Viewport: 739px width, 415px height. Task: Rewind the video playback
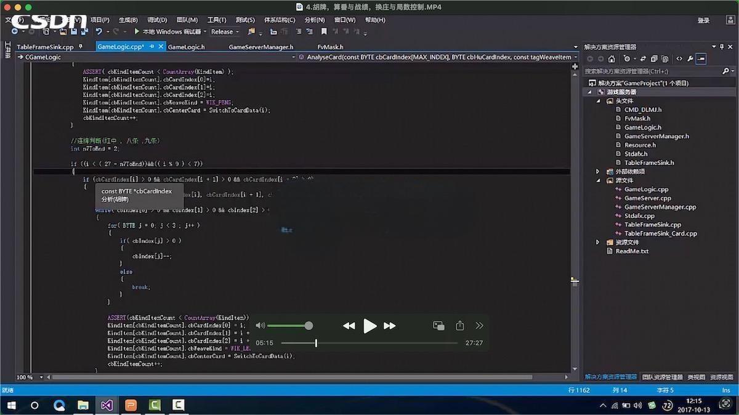tap(349, 326)
